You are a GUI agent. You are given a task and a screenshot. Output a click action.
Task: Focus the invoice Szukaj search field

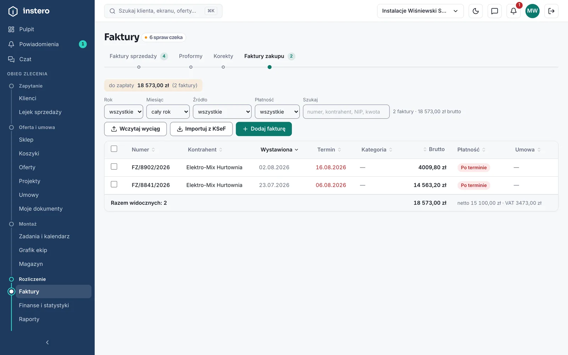pyautogui.click(x=346, y=111)
